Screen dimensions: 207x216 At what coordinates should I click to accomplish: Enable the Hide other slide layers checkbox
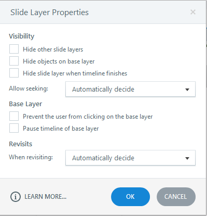[x=14, y=49]
